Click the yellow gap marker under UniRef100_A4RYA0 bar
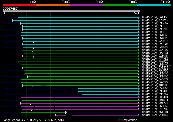This screenshot has height=122, width=173. (x=31, y=110)
